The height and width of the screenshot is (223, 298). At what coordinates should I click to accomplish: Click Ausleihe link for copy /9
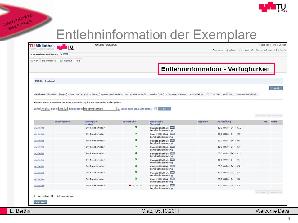click(39, 134)
